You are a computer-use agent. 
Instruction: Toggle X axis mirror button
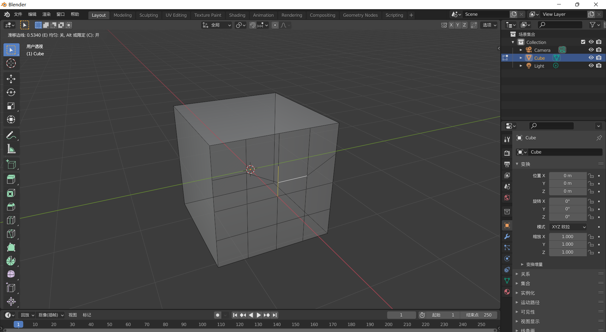pyautogui.click(x=451, y=25)
